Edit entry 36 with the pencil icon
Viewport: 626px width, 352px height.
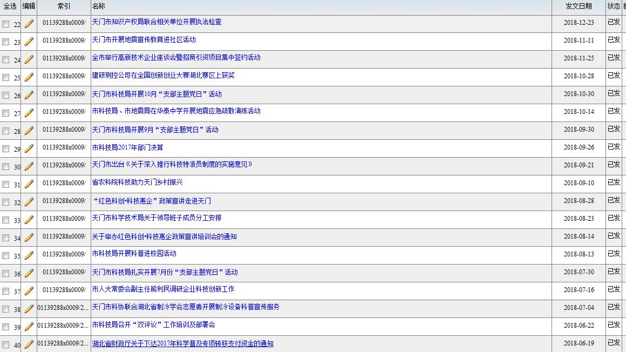(x=29, y=273)
